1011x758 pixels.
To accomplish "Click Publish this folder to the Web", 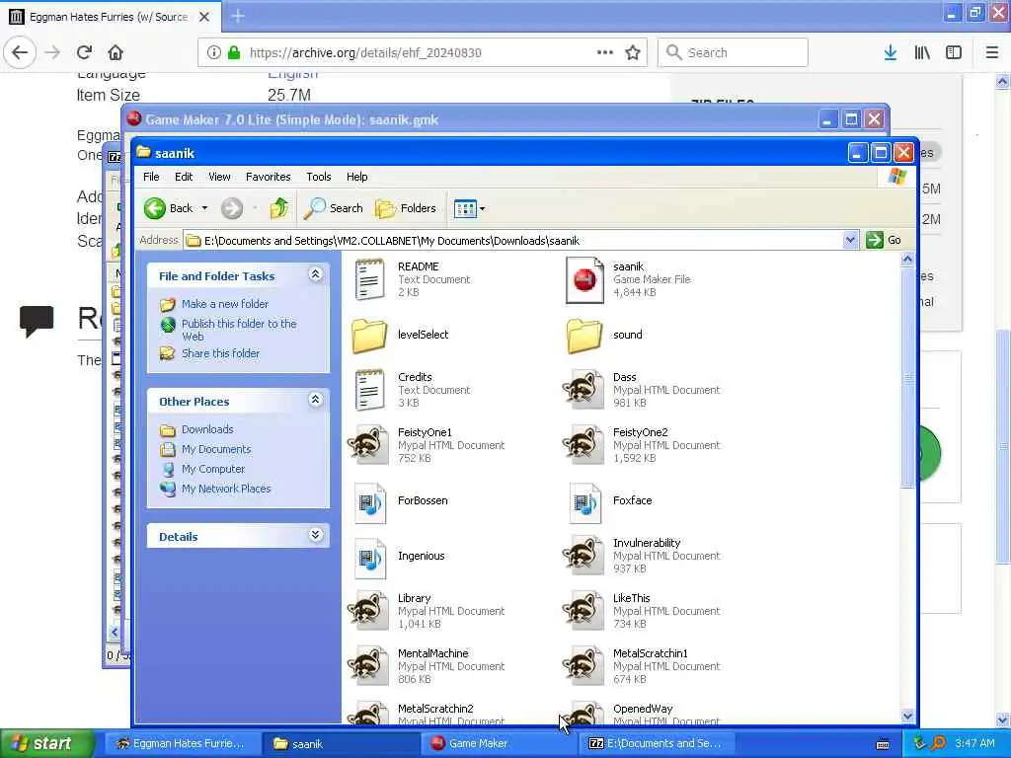I will click(239, 330).
